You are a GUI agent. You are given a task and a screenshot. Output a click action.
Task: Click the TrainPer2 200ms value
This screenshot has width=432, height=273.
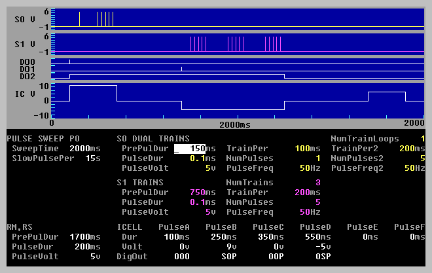pyautogui.click(x=414, y=149)
